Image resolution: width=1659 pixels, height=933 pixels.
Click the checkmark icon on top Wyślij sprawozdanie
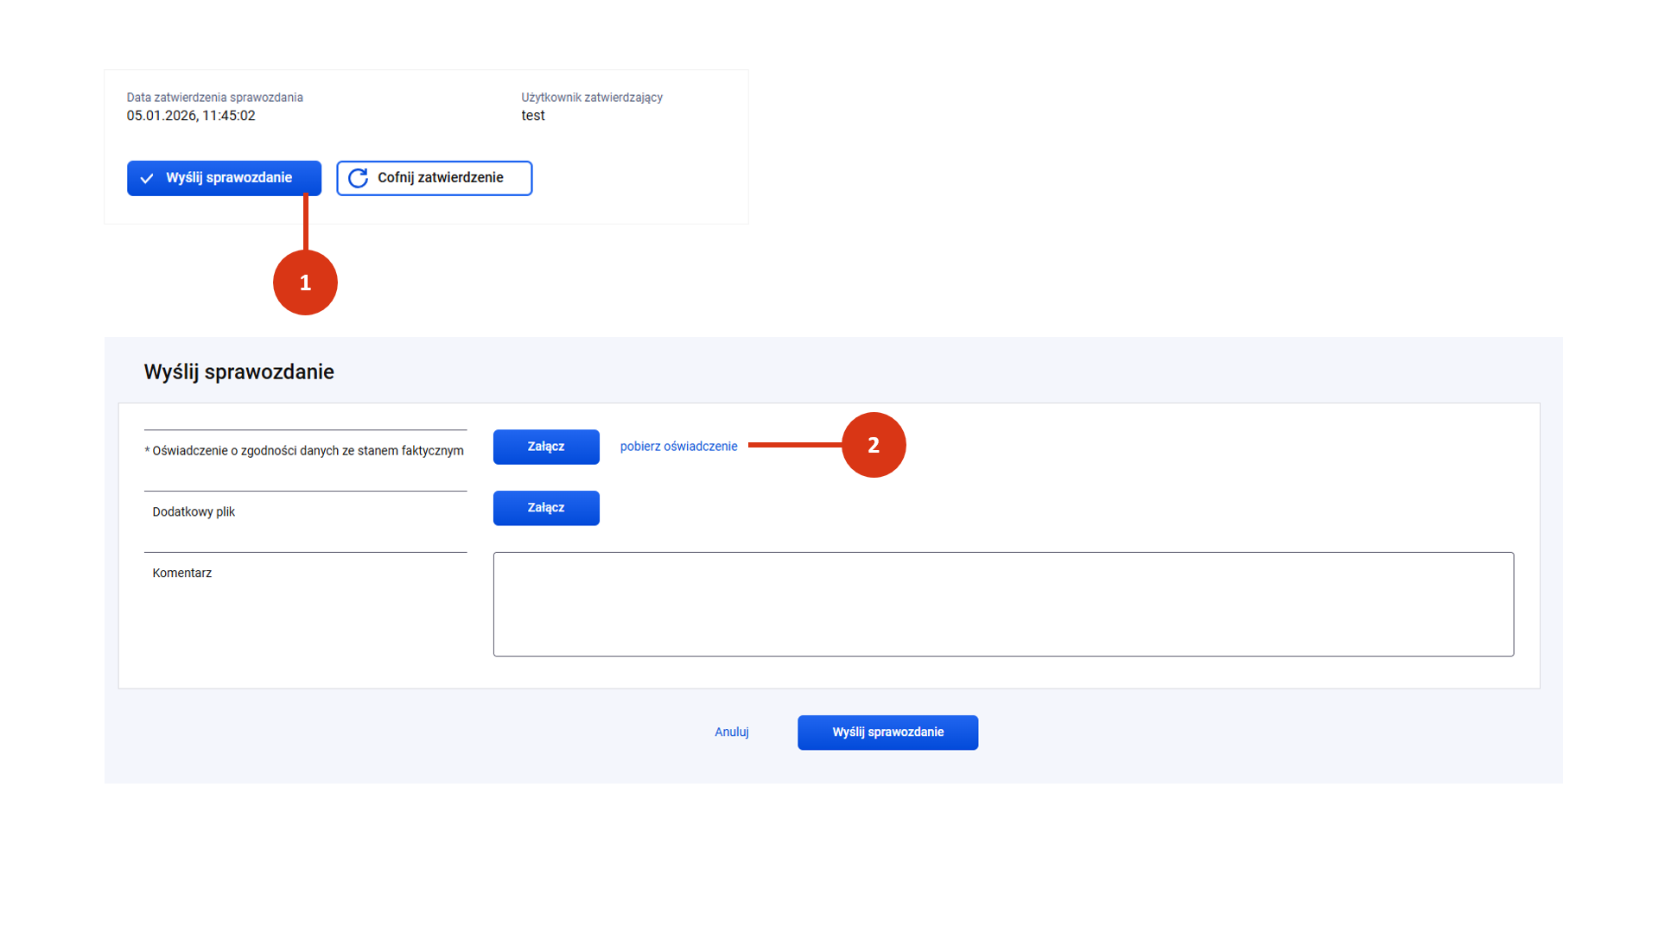point(147,179)
